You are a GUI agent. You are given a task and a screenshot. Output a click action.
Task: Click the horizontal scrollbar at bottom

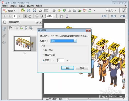(x=88, y=99)
